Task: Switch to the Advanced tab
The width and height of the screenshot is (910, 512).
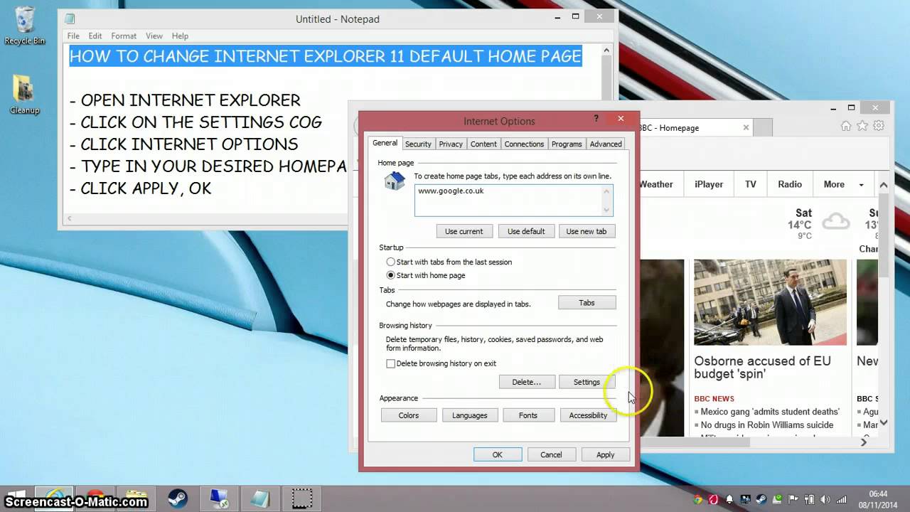Action: [606, 144]
